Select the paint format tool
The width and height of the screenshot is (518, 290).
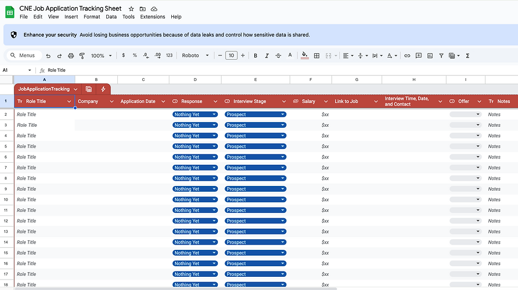pos(82,55)
